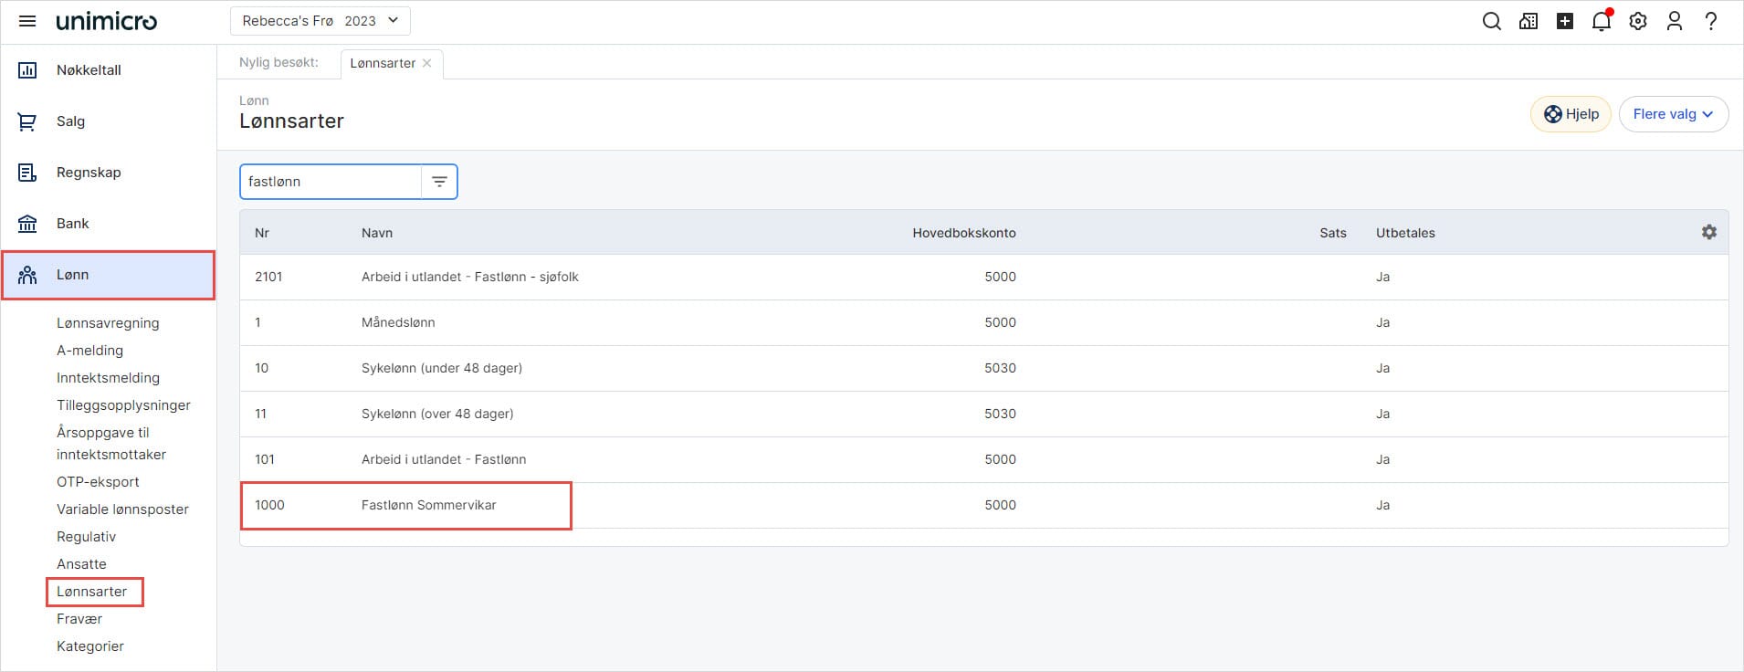
Task: Open the user profile icon
Action: [x=1674, y=21]
